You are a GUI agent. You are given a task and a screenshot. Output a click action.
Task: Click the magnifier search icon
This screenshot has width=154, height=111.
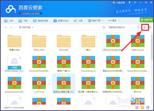click(x=138, y=27)
